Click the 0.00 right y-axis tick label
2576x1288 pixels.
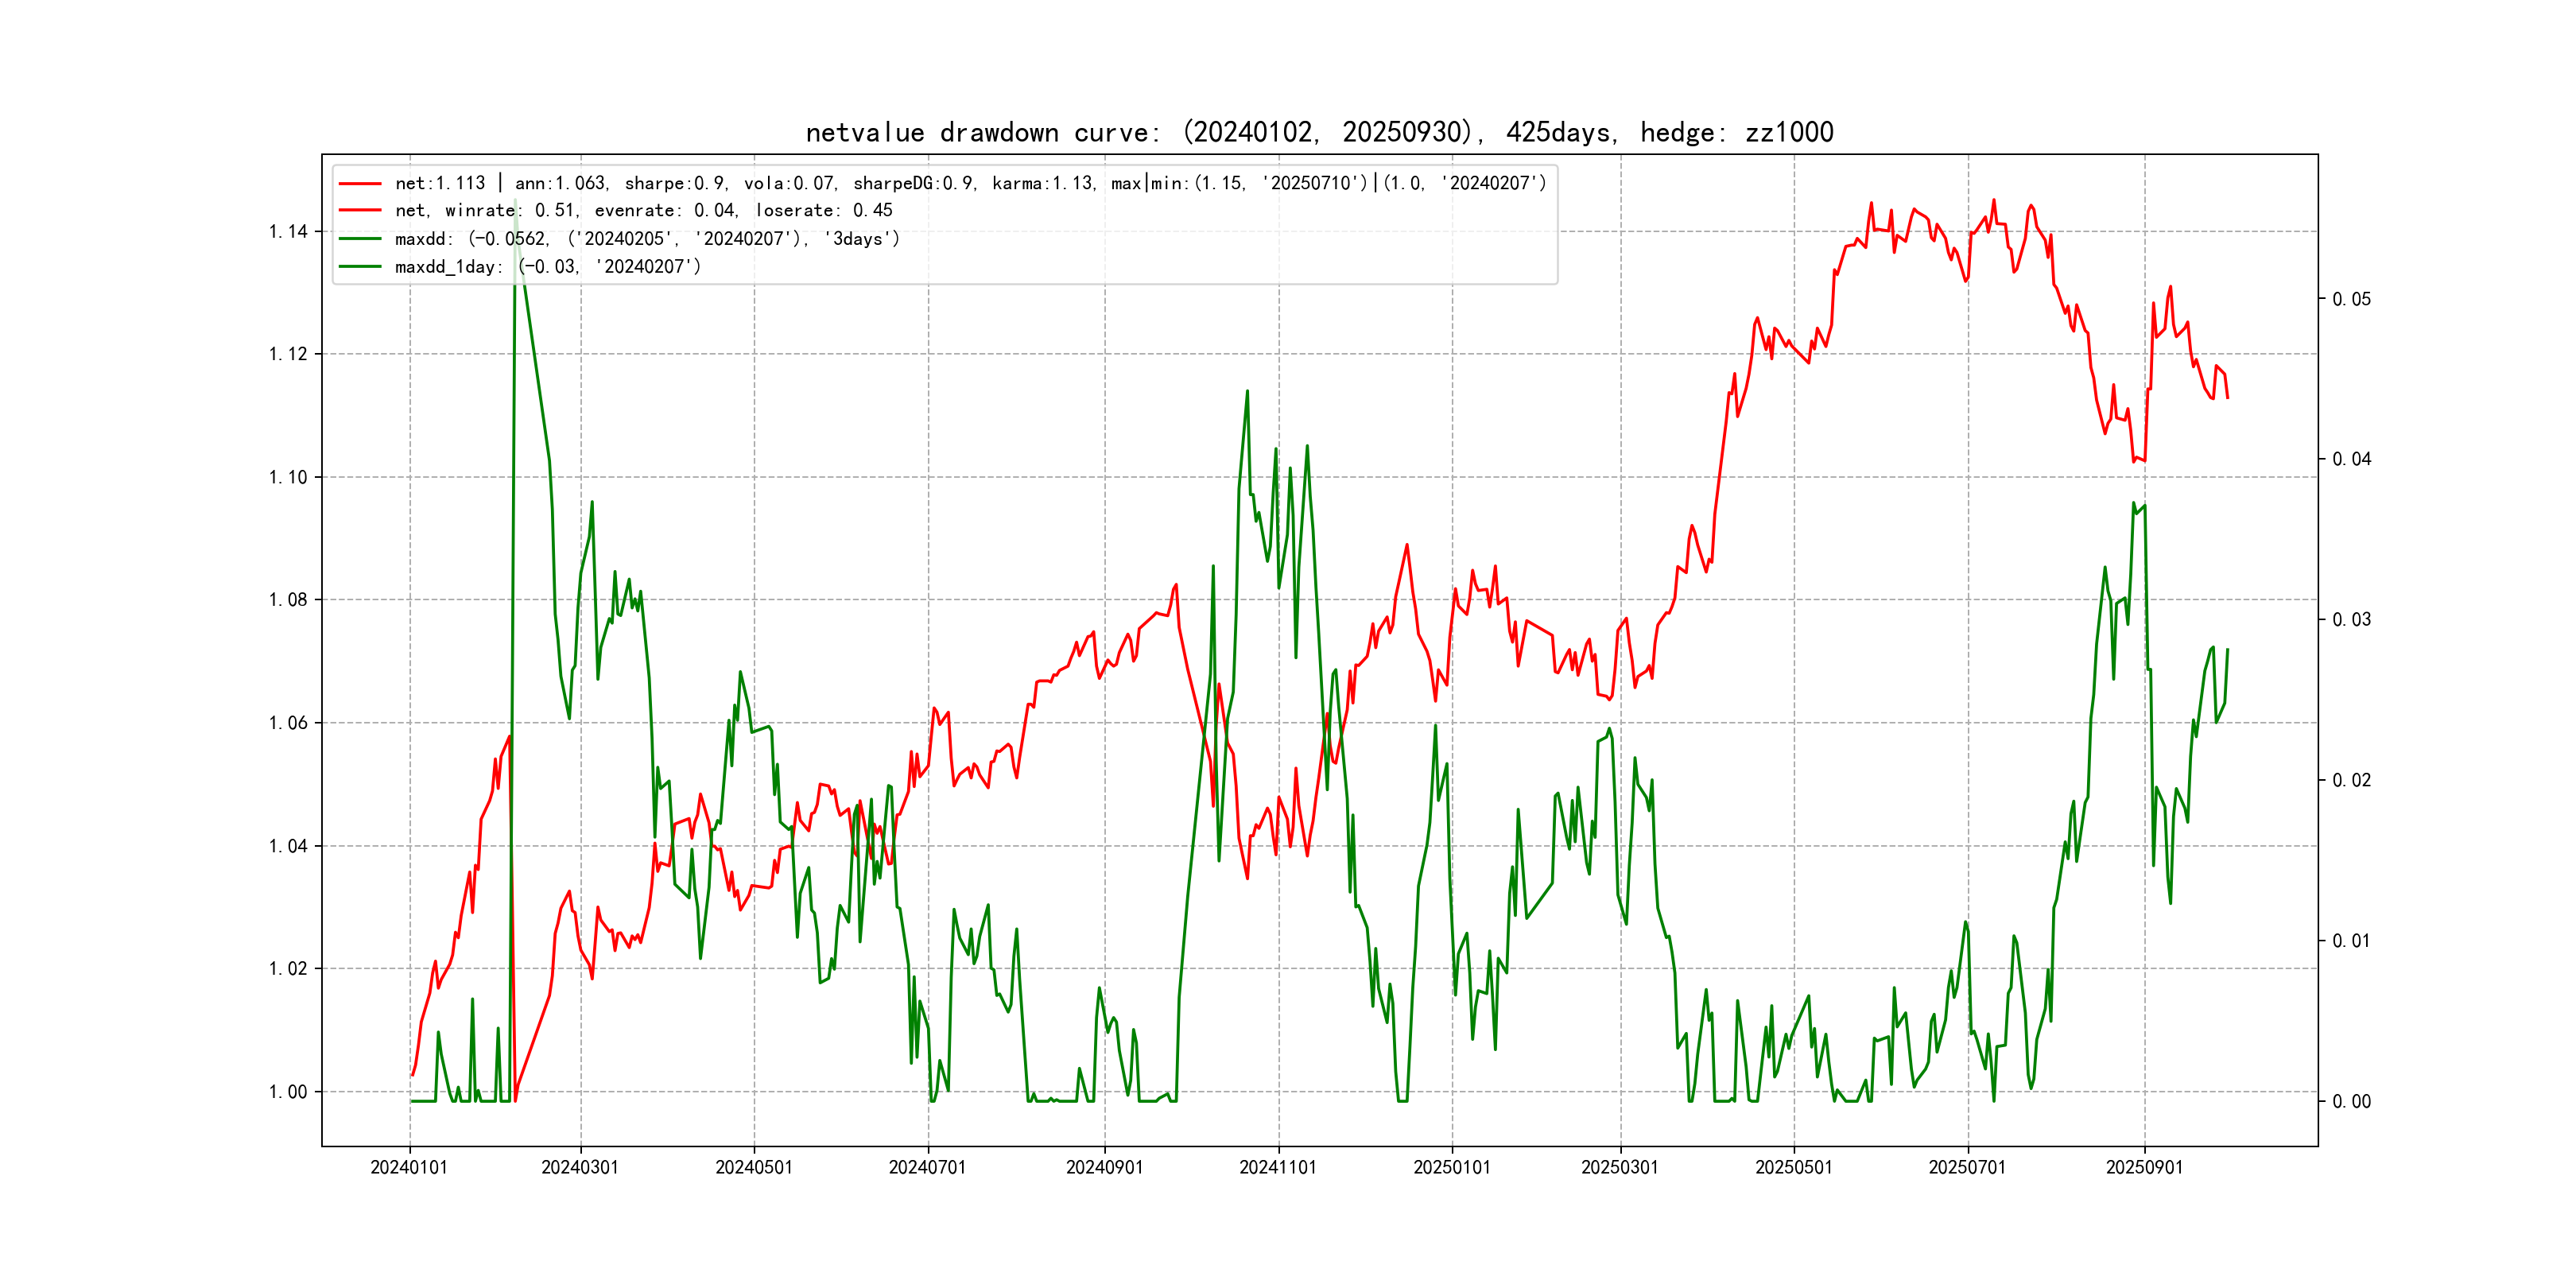(2351, 1101)
